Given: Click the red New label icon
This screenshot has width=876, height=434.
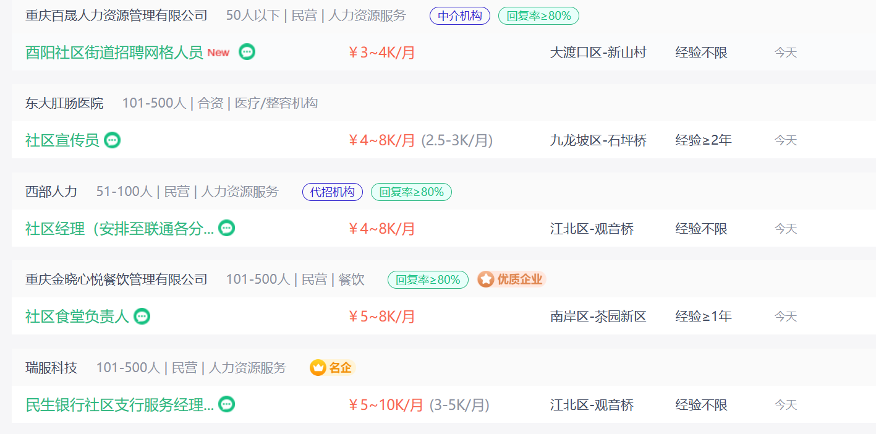Looking at the screenshot, I should pos(218,53).
